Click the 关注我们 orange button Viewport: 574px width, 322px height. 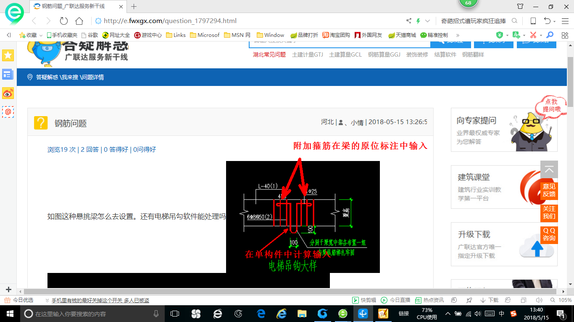[549, 212]
